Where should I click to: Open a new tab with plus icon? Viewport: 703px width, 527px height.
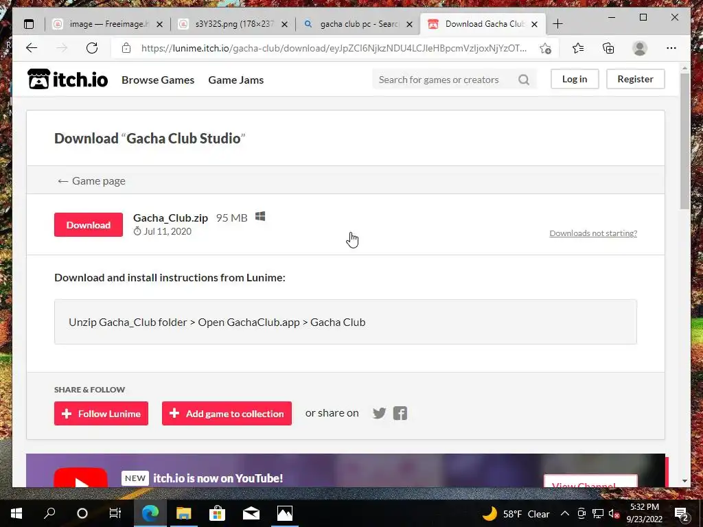(557, 24)
